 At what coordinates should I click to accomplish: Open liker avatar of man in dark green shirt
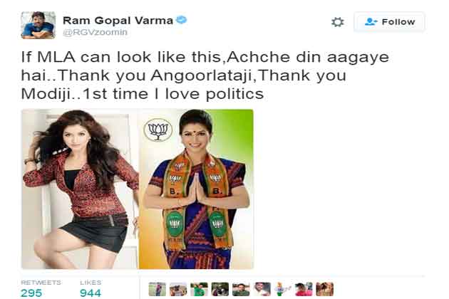(x=241, y=289)
